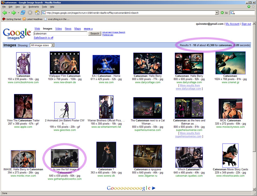Open the 3dgamer.ru Catwoman thumbnail
The image size is (257, 196).
click(x=148, y=156)
